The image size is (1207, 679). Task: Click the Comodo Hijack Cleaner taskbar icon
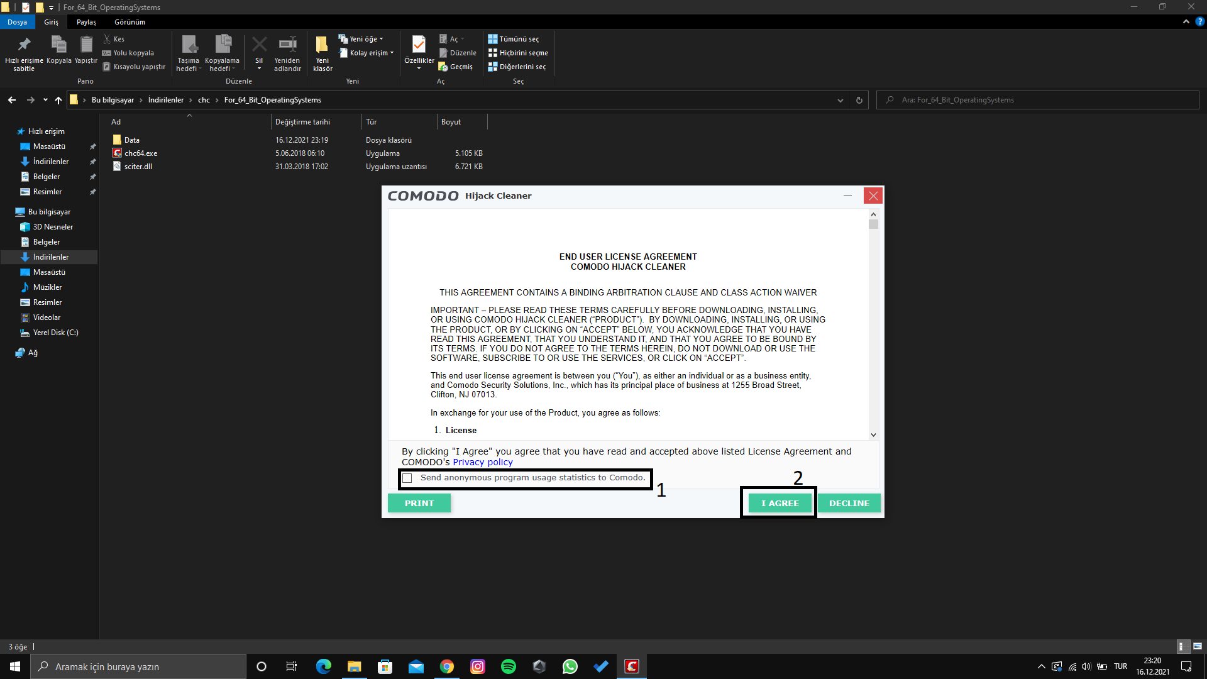[x=631, y=666]
